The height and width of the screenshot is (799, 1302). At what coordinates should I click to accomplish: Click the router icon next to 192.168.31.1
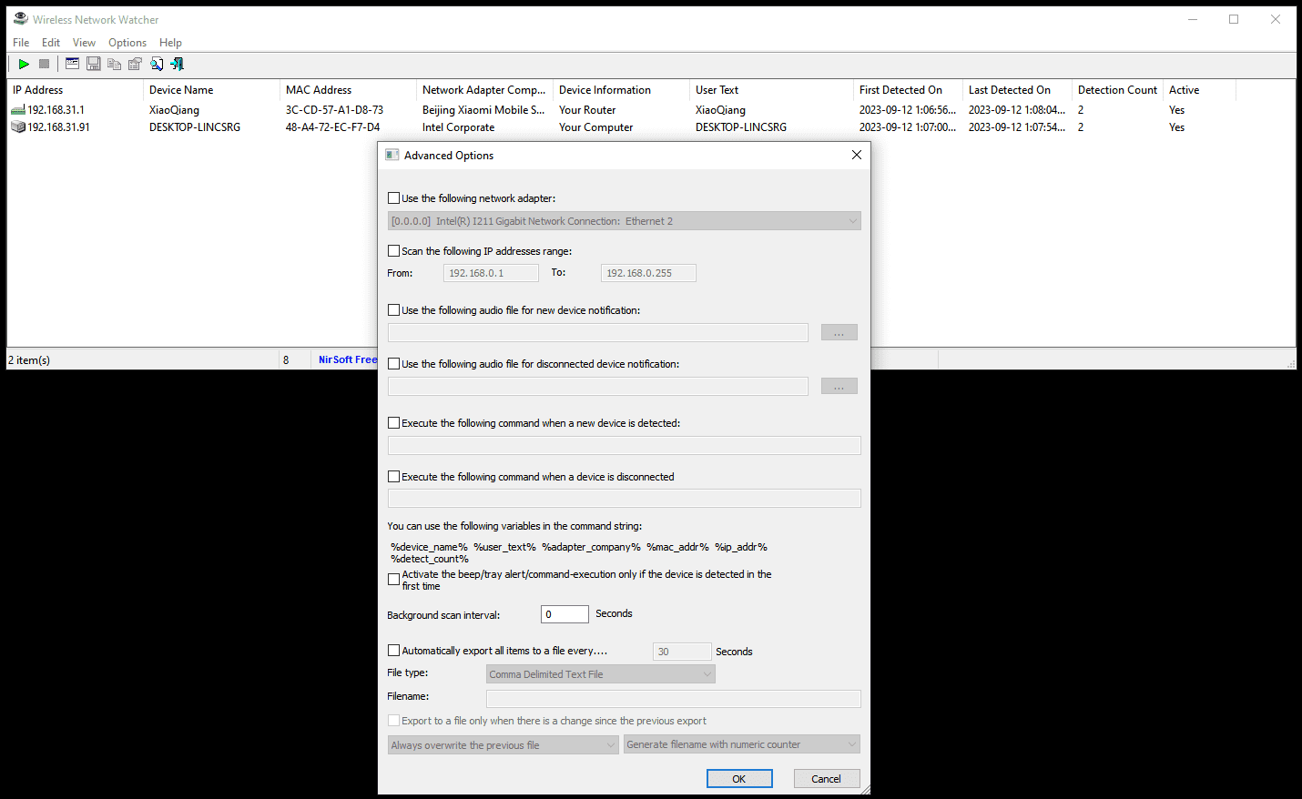pos(18,110)
